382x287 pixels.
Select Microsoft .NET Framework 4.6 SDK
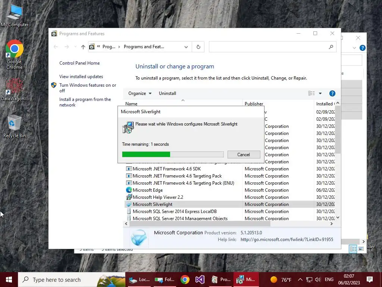tap(167, 169)
